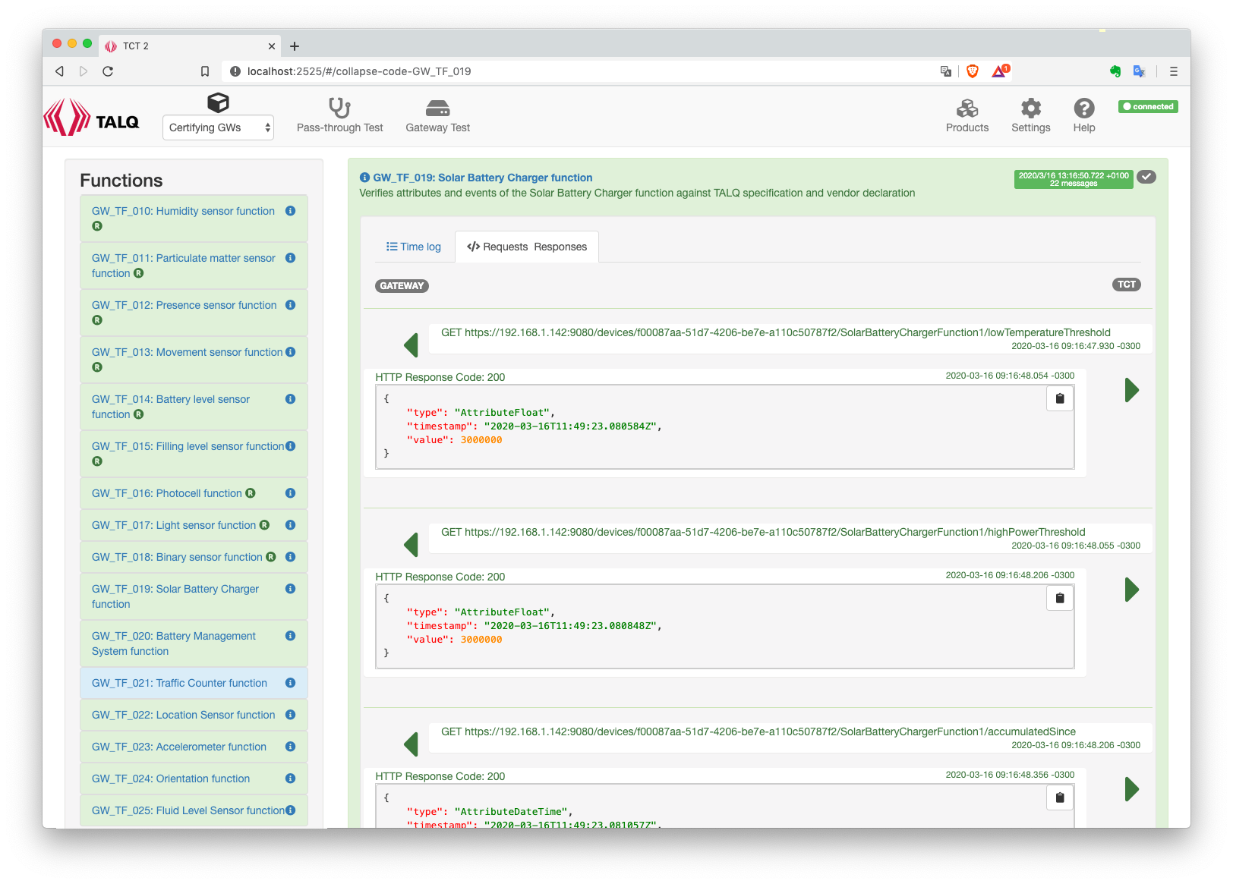The height and width of the screenshot is (884, 1233).
Task: Open the Gateway Test page
Action: point(437,115)
